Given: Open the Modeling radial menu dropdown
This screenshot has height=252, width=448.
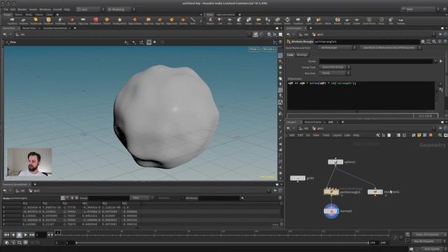Looking at the screenshot, I should pyautogui.click(x=120, y=9).
